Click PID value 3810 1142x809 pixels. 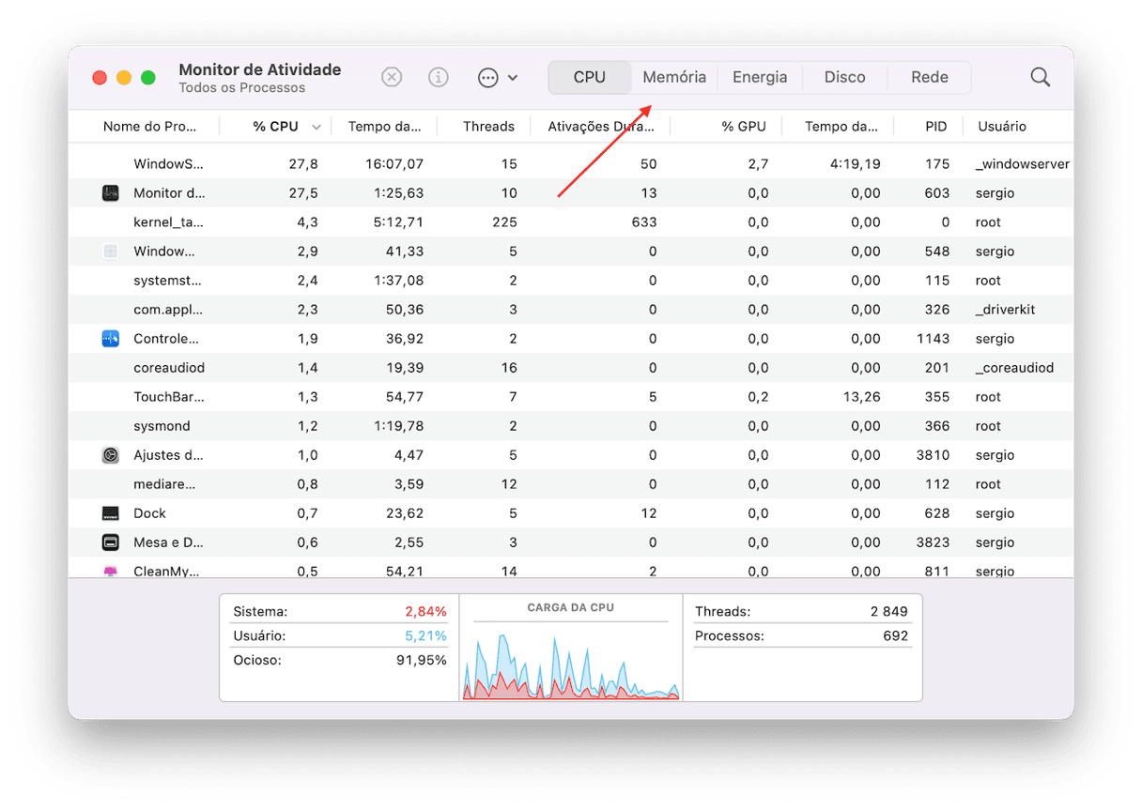tap(933, 455)
